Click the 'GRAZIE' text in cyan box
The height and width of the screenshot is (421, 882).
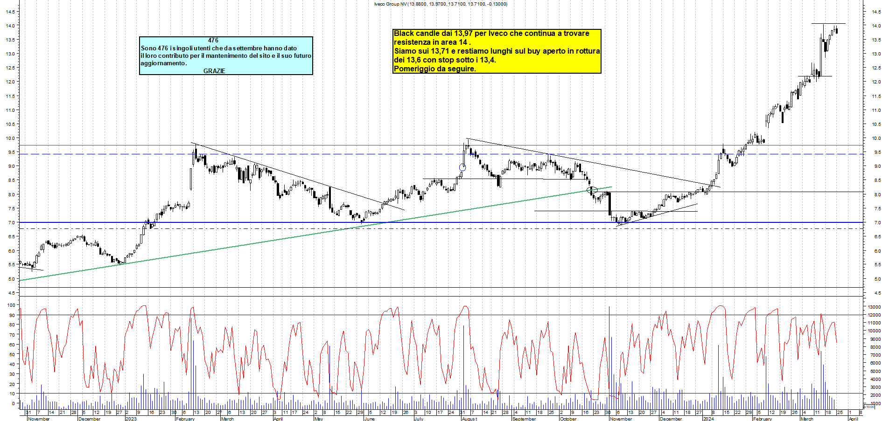tap(214, 71)
